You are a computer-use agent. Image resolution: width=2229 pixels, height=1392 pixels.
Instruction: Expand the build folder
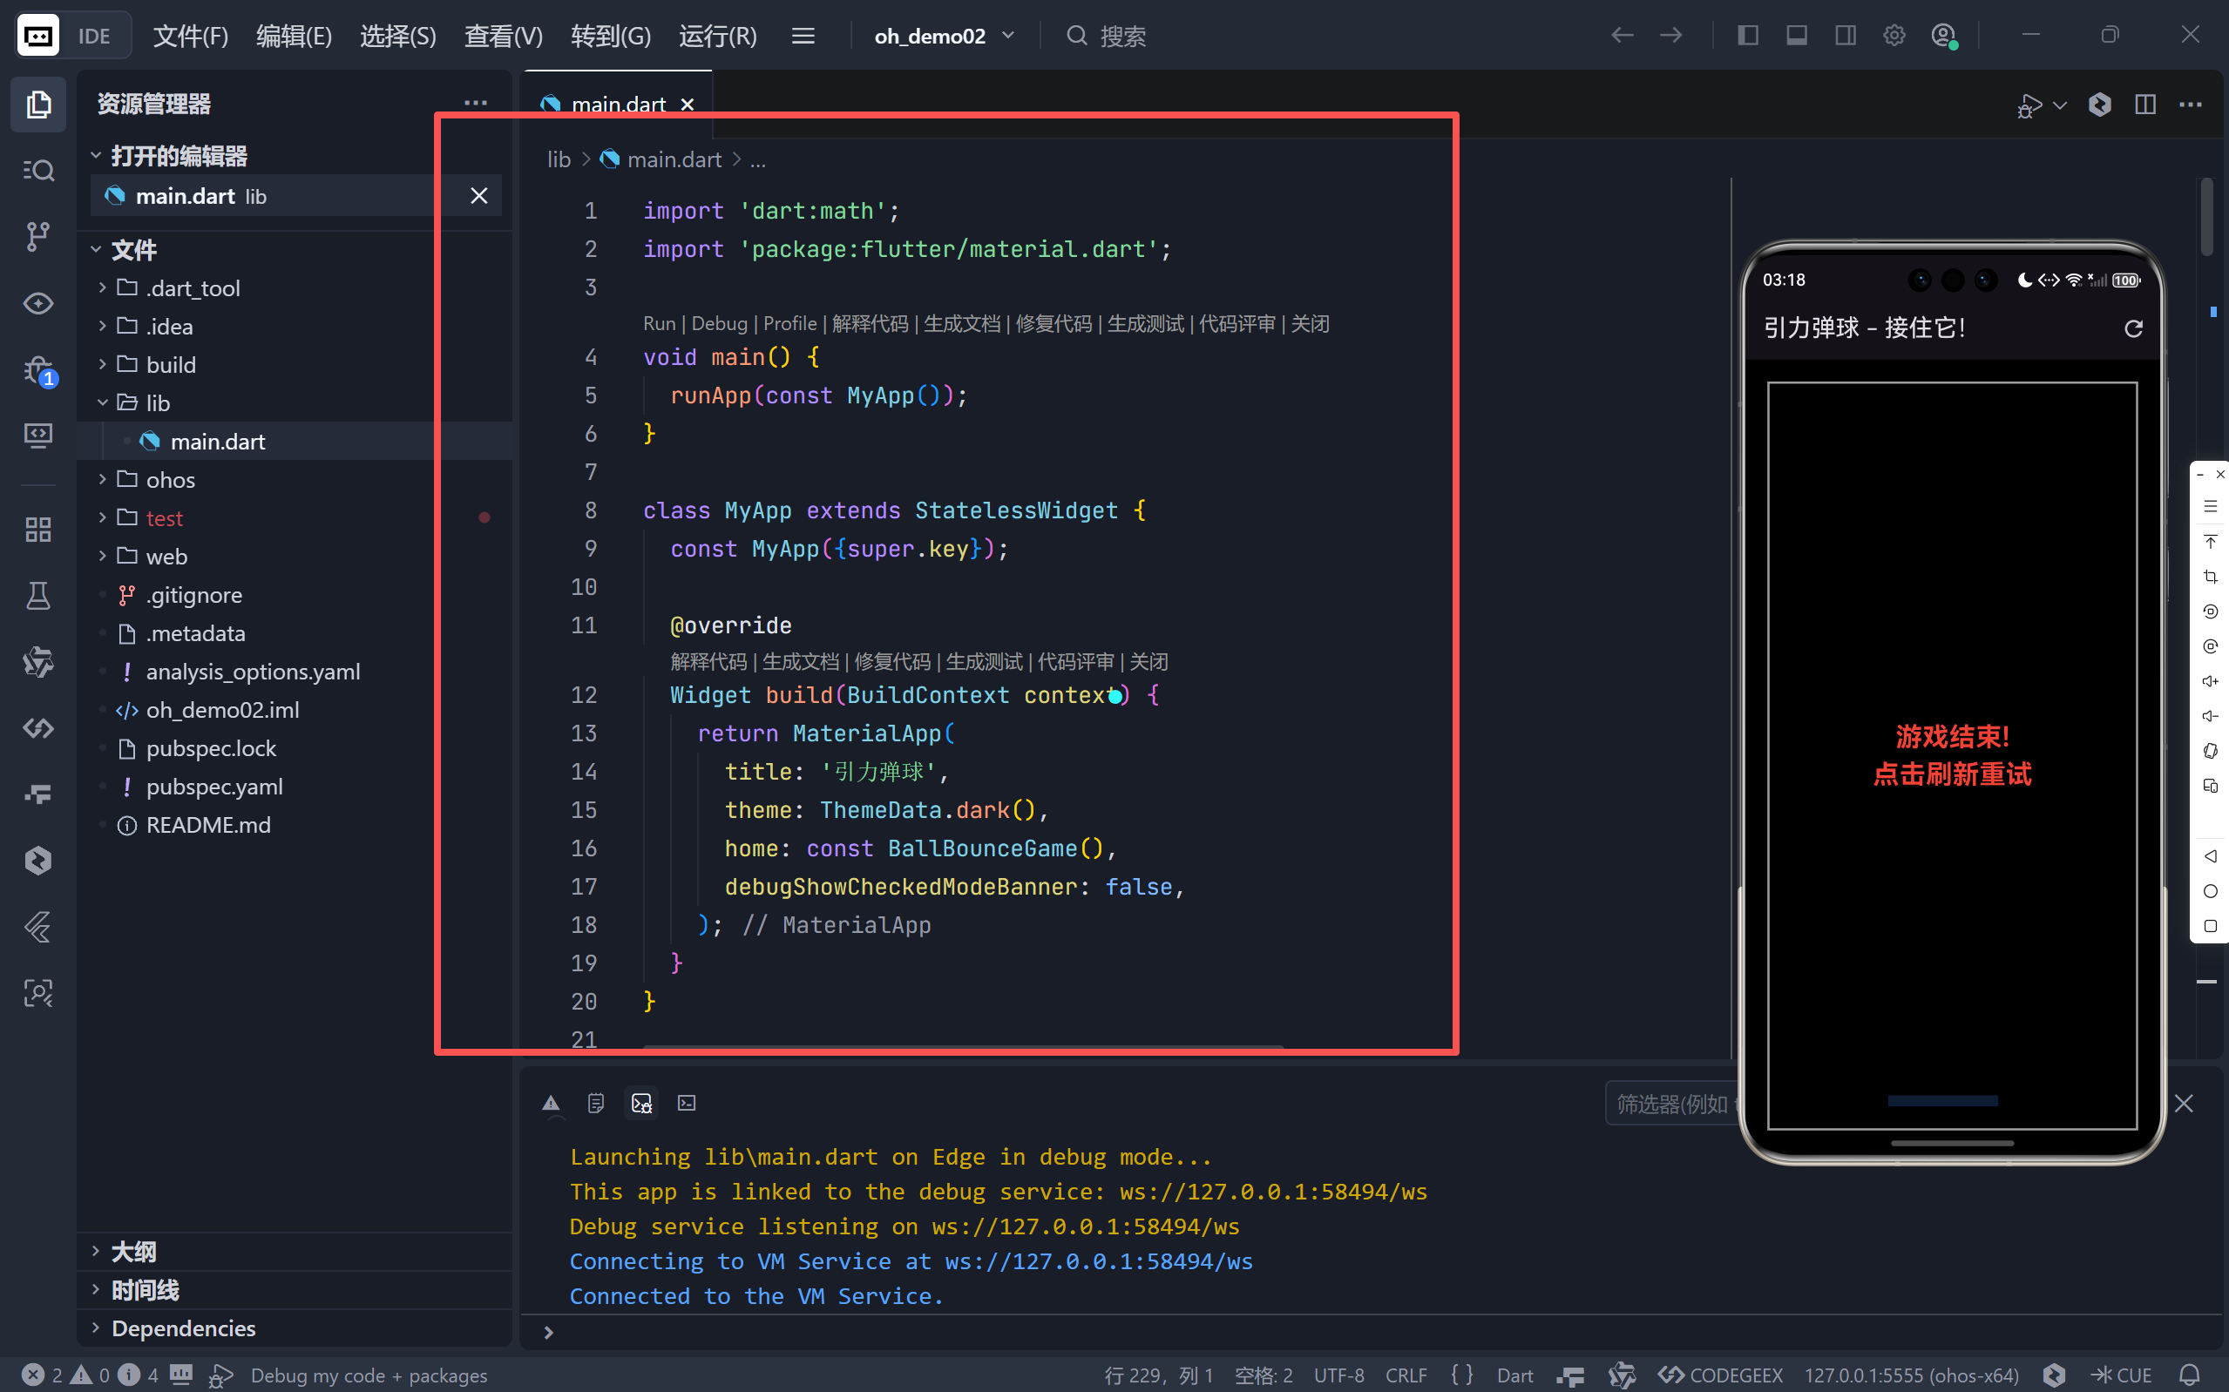[170, 365]
